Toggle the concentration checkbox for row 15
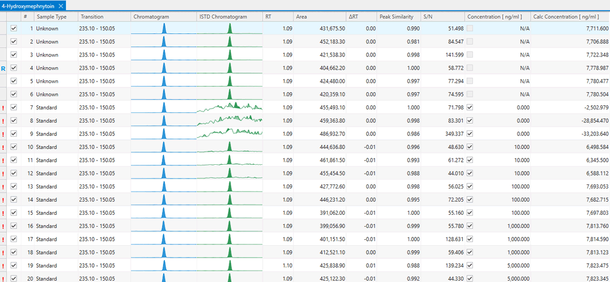610x282 pixels. pyautogui.click(x=470, y=212)
